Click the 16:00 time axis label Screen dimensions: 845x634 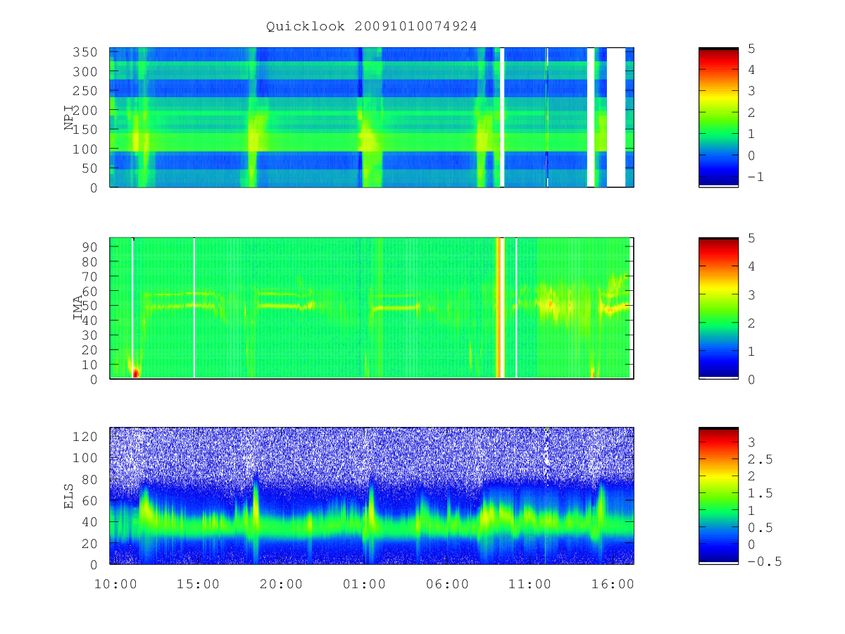(613, 584)
